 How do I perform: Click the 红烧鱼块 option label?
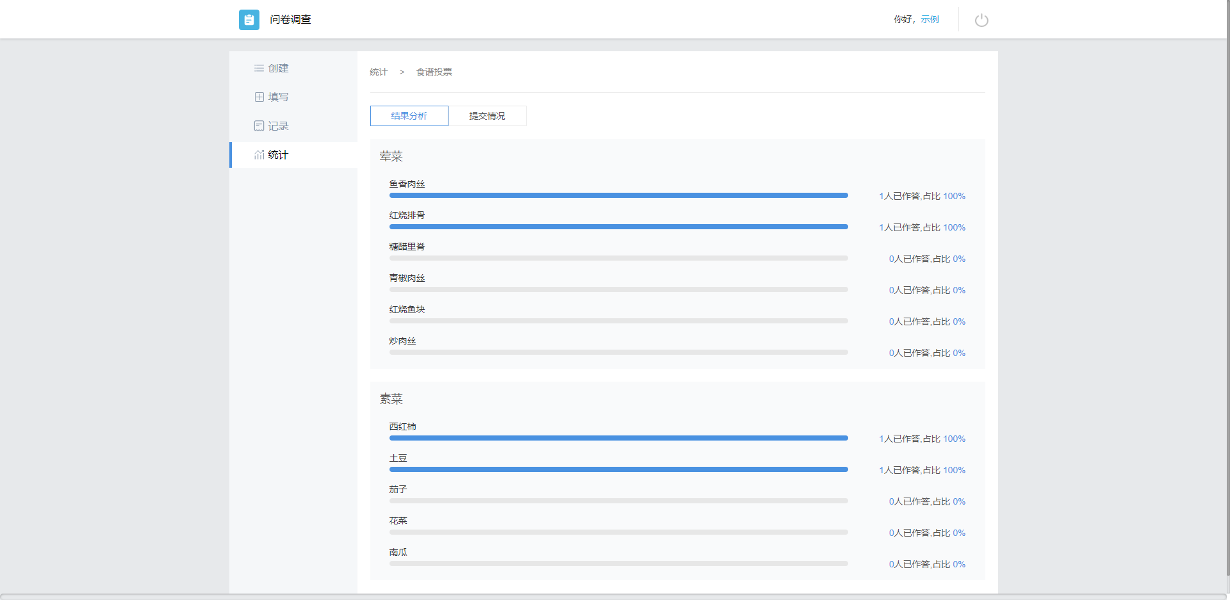click(x=407, y=309)
